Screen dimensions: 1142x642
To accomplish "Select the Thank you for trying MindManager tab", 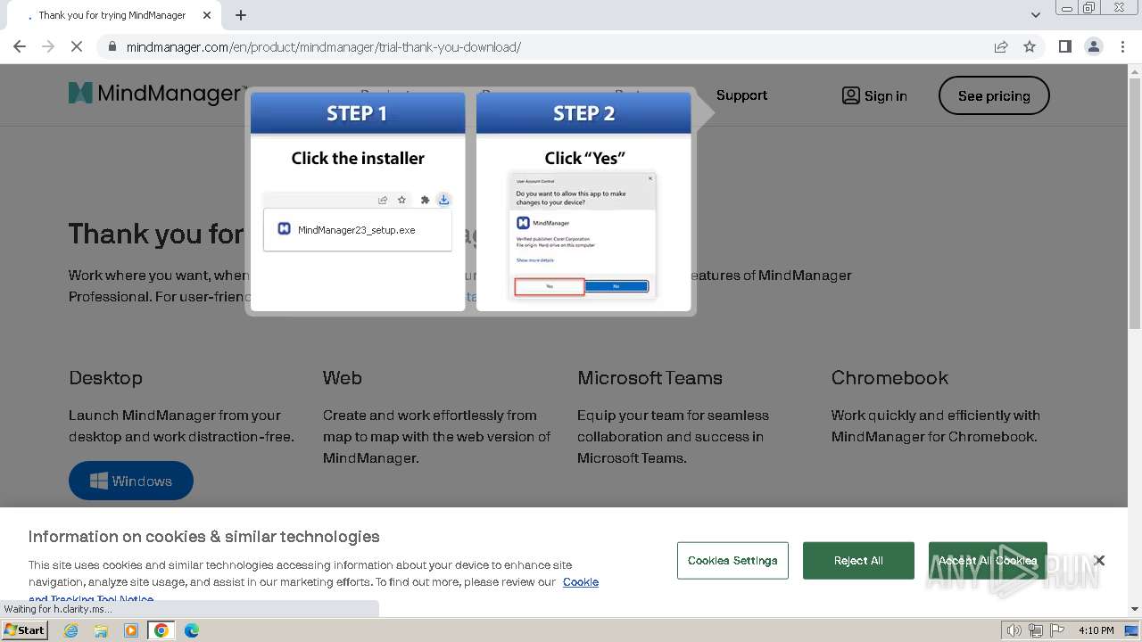I will (x=112, y=15).
